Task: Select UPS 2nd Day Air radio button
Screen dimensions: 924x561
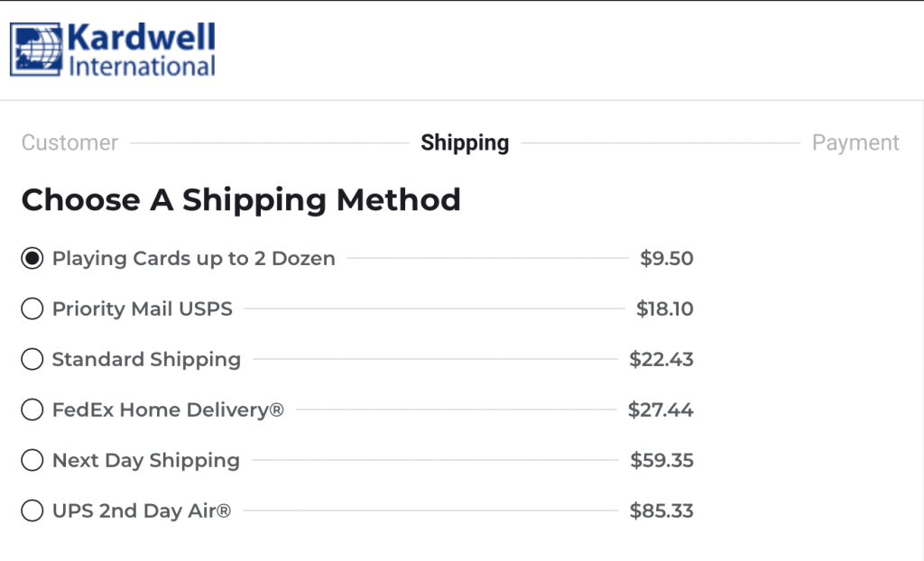Action: pos(32,510)
